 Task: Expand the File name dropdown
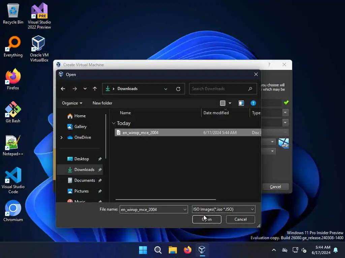point(185,210)
